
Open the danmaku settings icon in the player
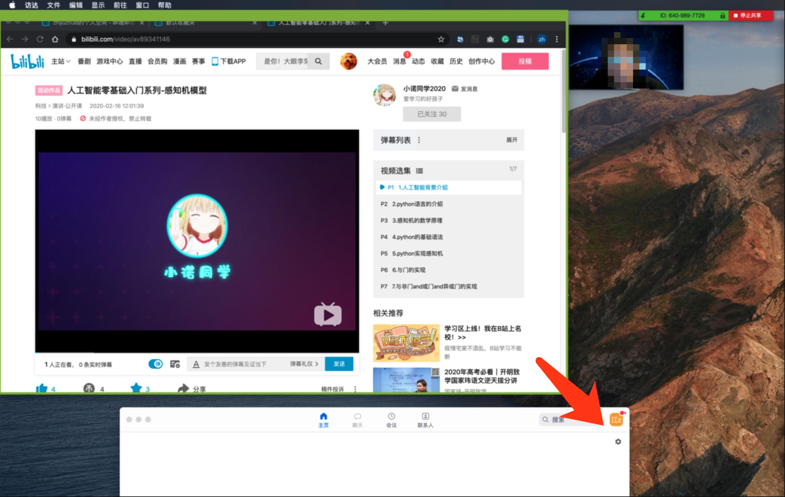[175, 364]
